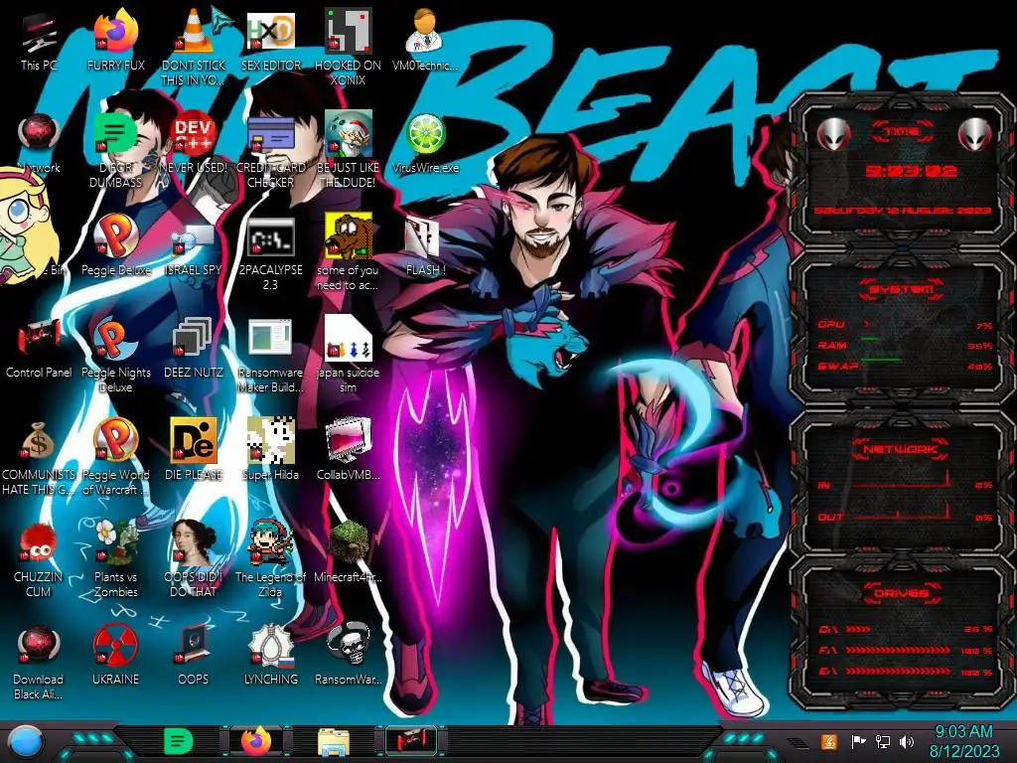This screenshot has height=763, width=1017.
Task: Launch the Super Hilda game icon
Action: pos(270,441)
